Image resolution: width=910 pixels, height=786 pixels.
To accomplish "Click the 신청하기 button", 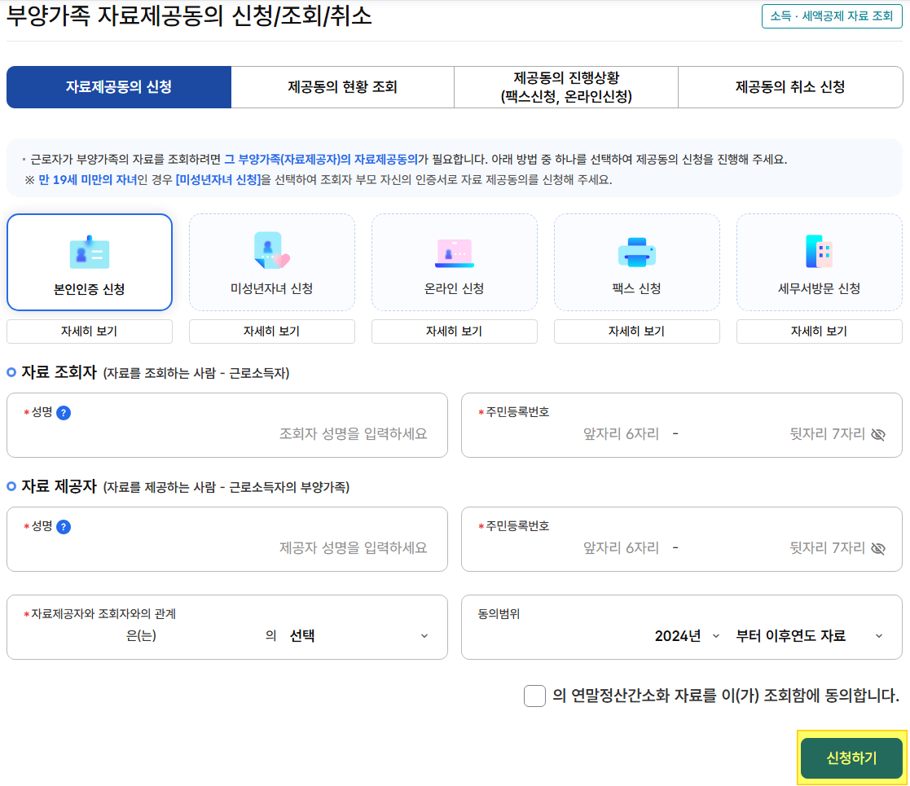I will click(x=851, y=757).
